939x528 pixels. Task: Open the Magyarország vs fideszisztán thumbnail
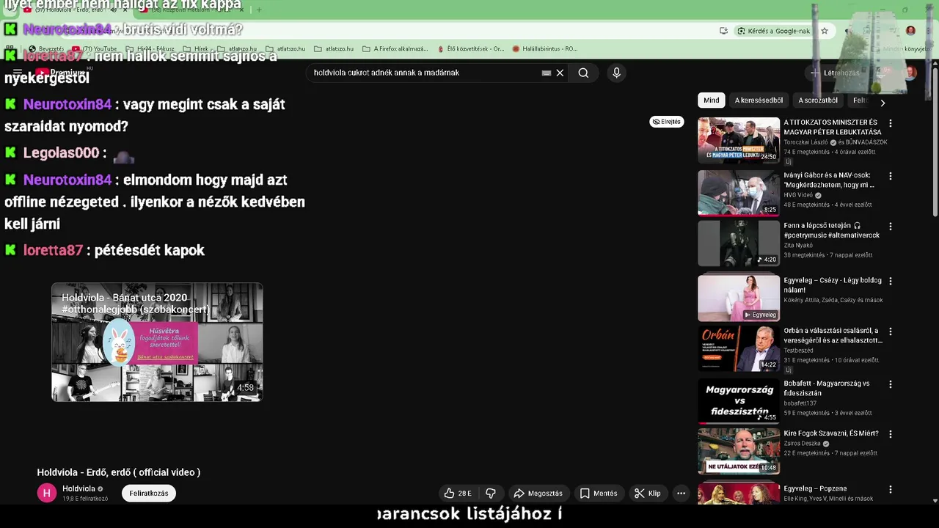[739, 401]
